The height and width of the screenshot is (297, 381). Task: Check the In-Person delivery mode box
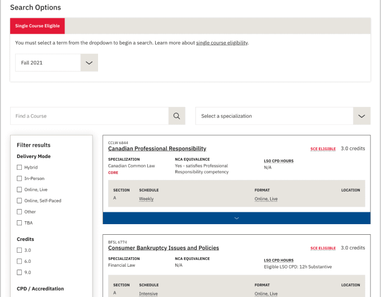click(19, 178)
